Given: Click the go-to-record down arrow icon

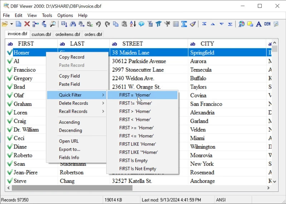Looking at the screenshot, I should point(64,24).
